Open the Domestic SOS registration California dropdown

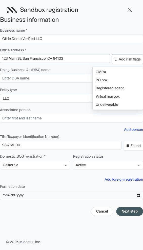35,165
